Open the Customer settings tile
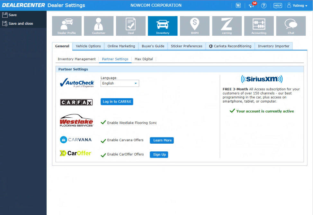 pyautogui.click(x=99, y=26)
